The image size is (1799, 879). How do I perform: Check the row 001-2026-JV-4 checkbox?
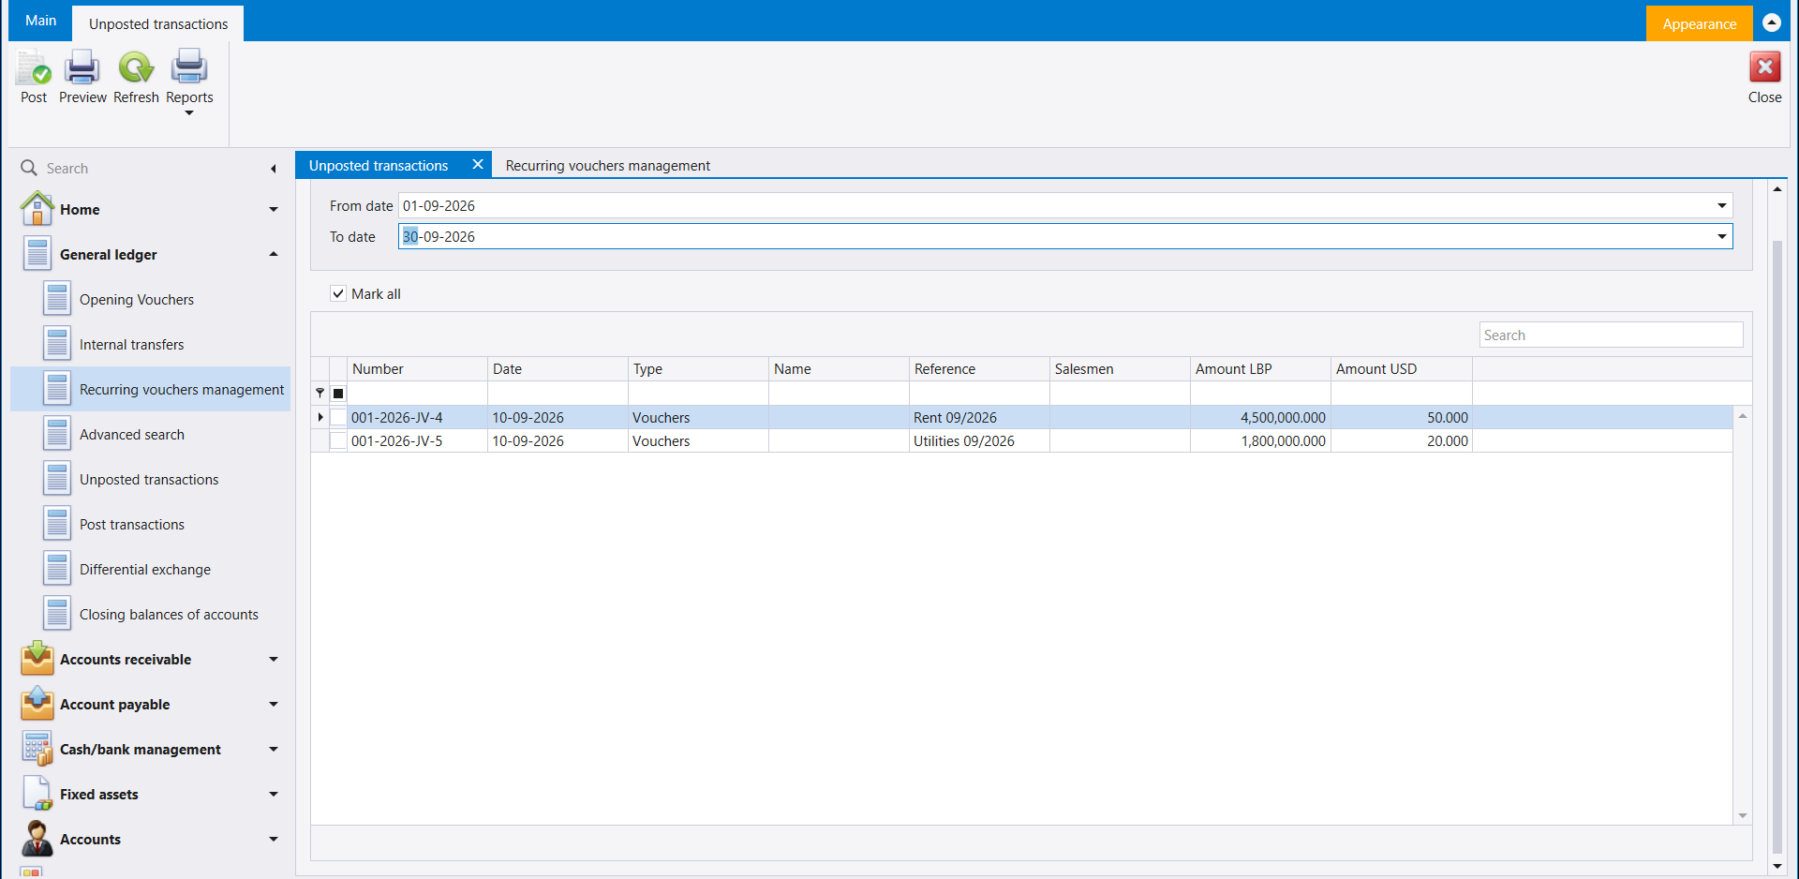click(338, 417)
